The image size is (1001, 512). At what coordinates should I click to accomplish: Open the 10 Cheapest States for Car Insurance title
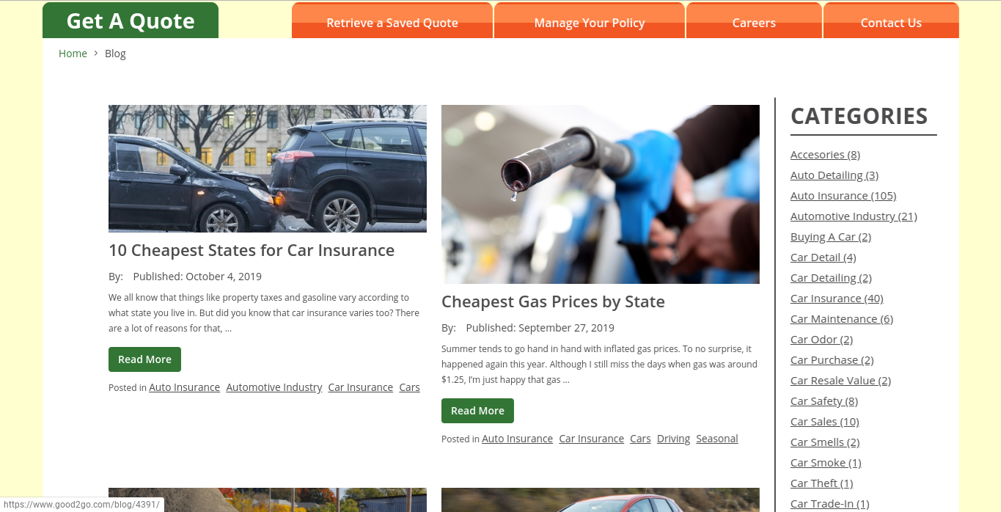click(x=252, y=250)
